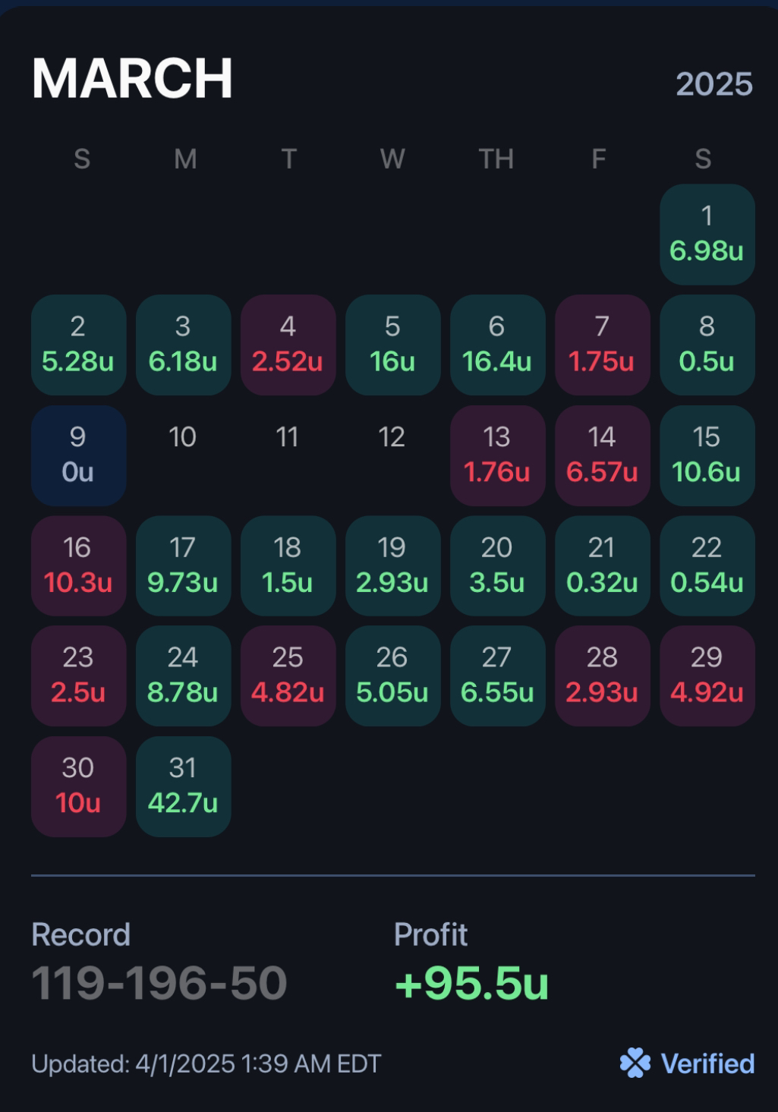Click the Verified clover icon

635,1063
